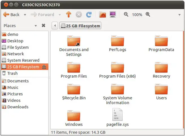Click the 100% zoom level label
Screen dimensions: 185x136
tap(137, 15)
